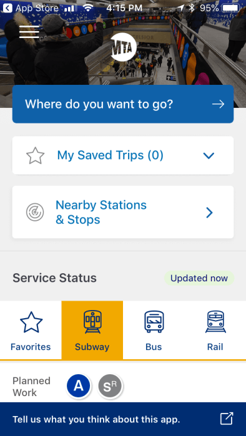Open the hamburger menu icon
Screen dimensions: 246x436
pyautogui.click(x=29, y=32)
